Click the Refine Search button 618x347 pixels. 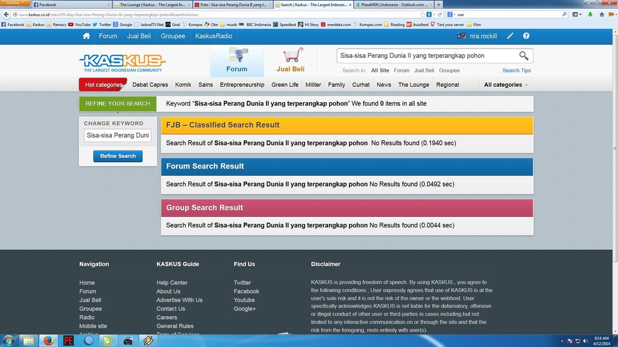(118, 156)
